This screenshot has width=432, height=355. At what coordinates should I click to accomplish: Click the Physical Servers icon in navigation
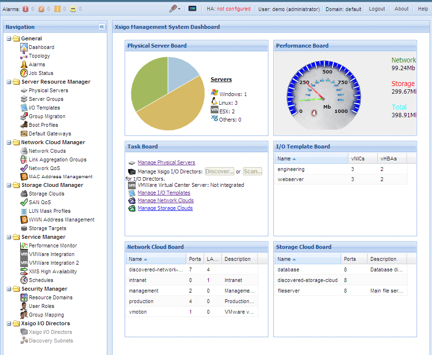24,90
